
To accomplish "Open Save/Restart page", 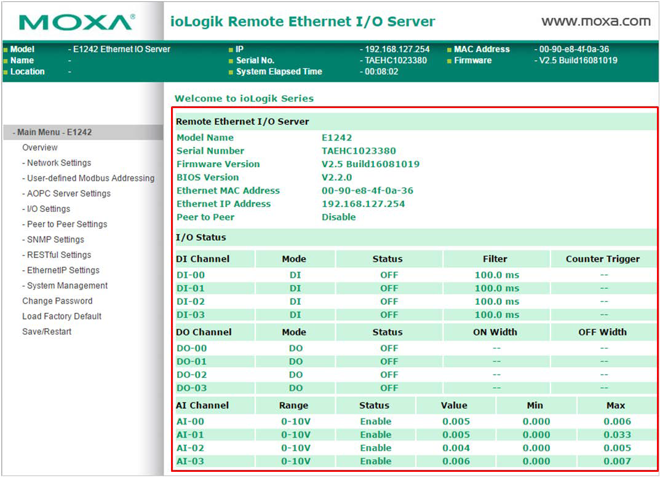I will coord(47,332).
